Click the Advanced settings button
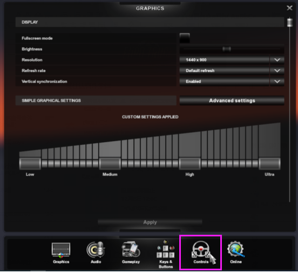Viewport: 298px width, 273px height. pyautogui.click(x=232, y=101)
